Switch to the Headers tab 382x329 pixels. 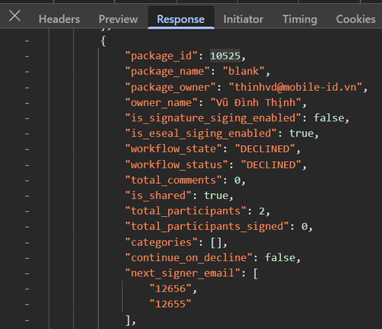[59, 19]
